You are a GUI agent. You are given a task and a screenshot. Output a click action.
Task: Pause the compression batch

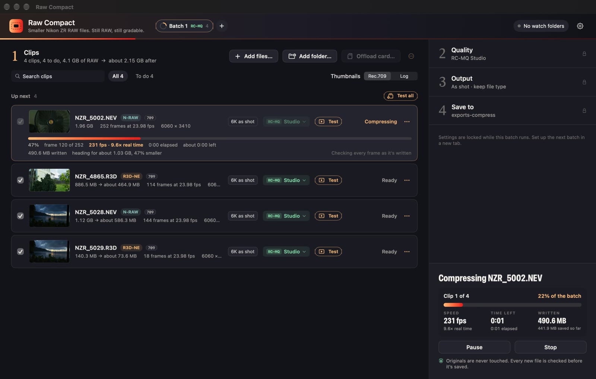474,347
